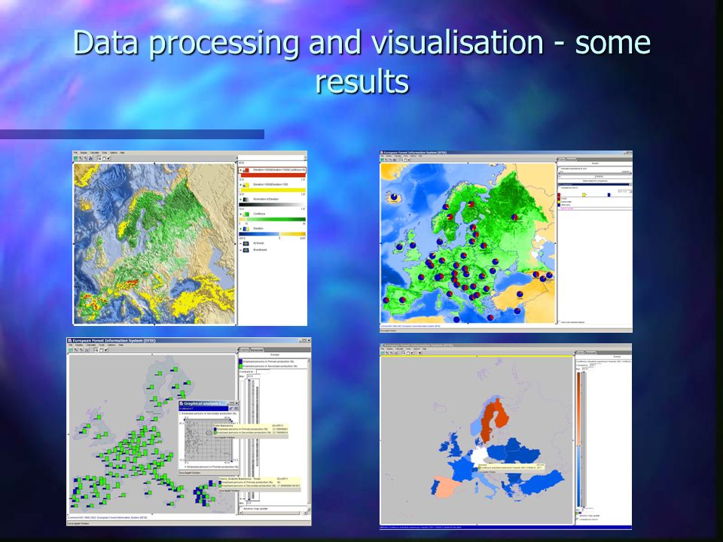
Task: Expand the All forests layer entry
Action: (x=241, y=243)
